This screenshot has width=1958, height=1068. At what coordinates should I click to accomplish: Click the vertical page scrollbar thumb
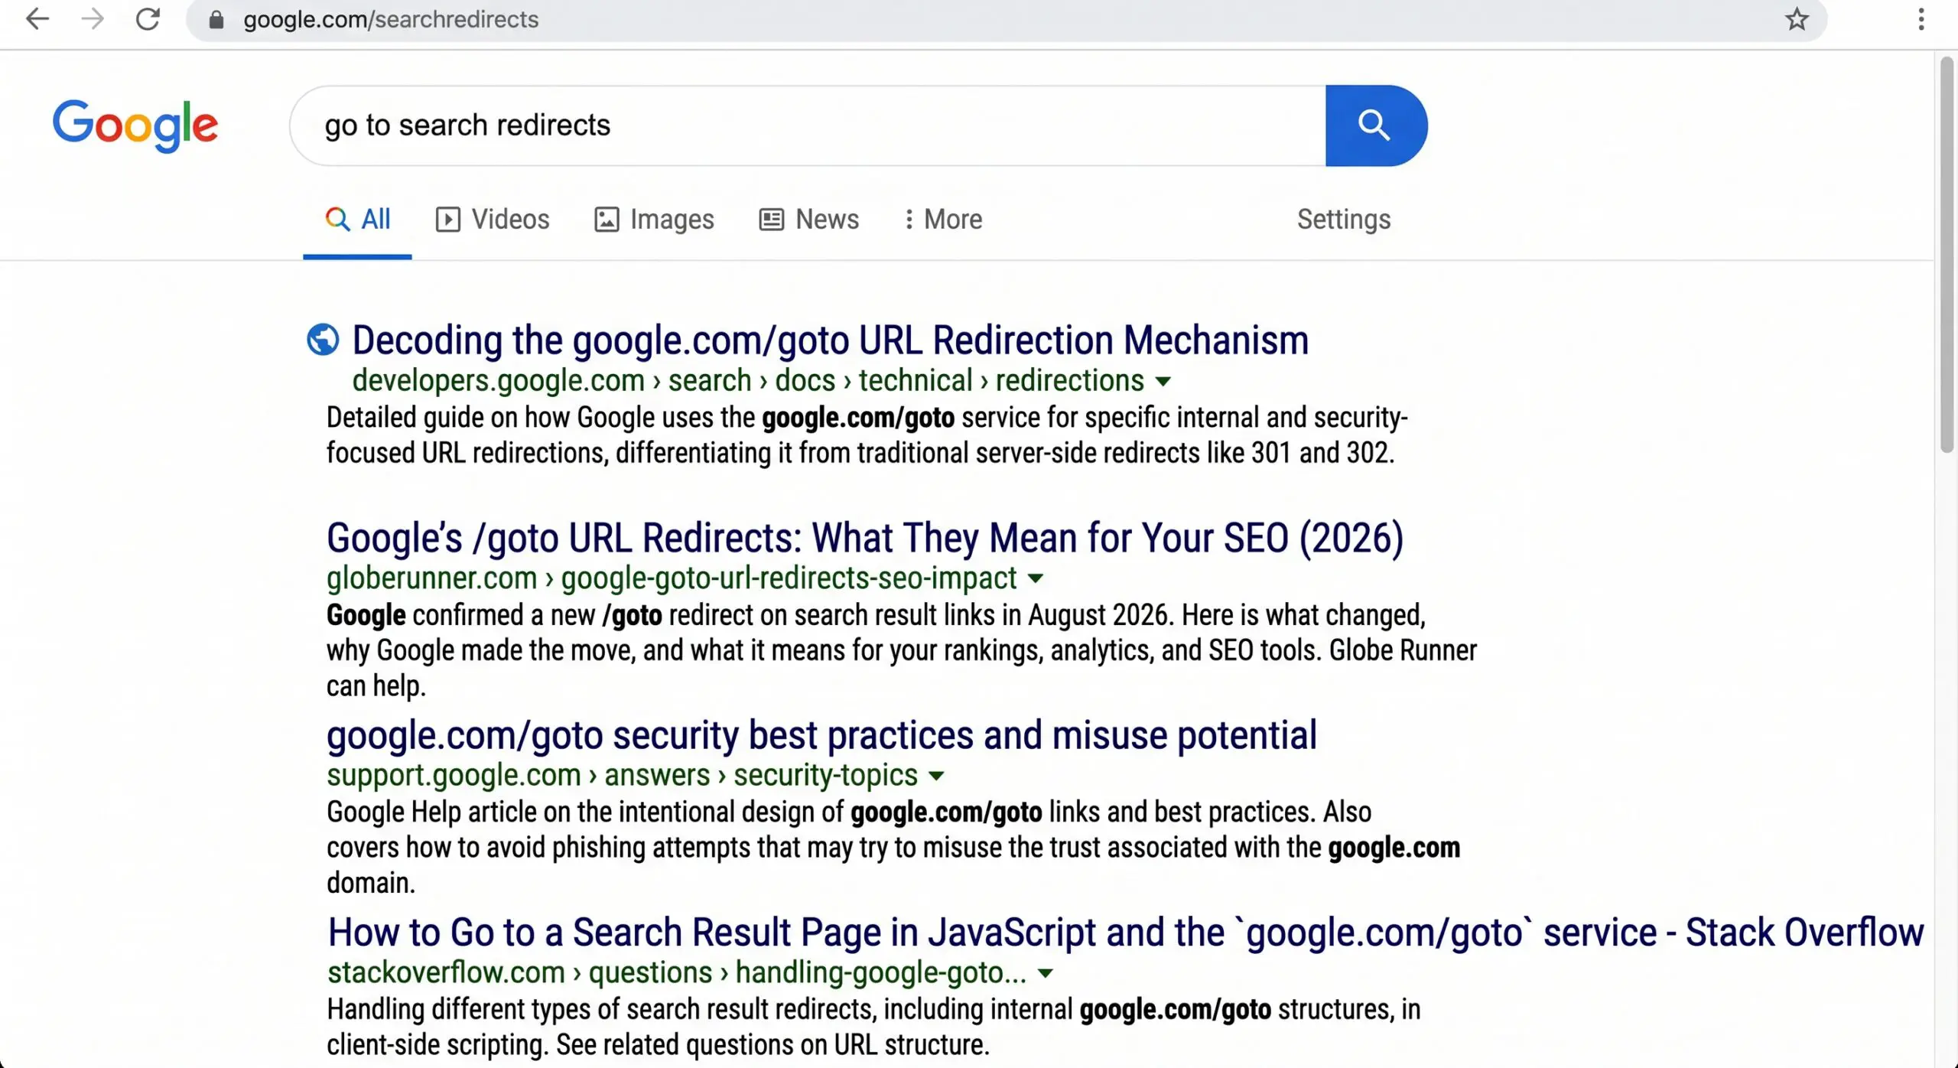click(1947, 256)
